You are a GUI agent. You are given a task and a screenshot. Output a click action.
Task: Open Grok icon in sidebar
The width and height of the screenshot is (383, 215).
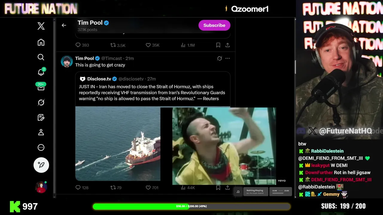pyautogui.click(x=41, y=102)
